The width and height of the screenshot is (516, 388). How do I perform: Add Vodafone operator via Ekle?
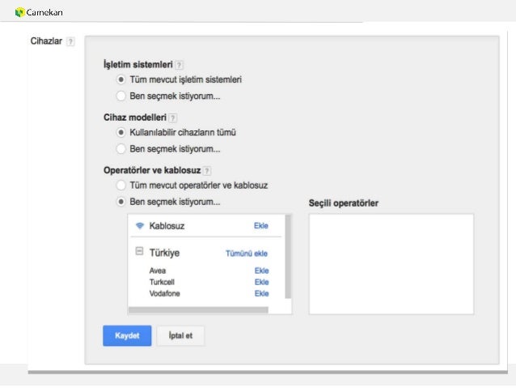261,293
